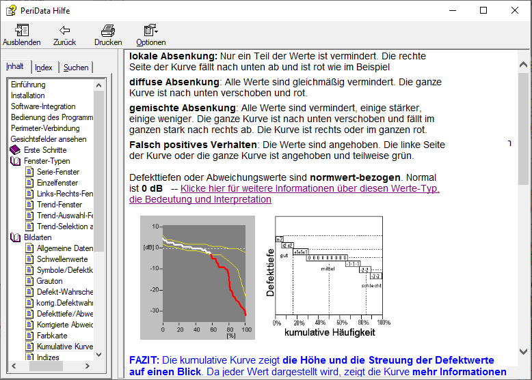Click the page icon next to Symbole/Defektklassen
The height and width of the screenshot is (380, 532).
point(30,270)
